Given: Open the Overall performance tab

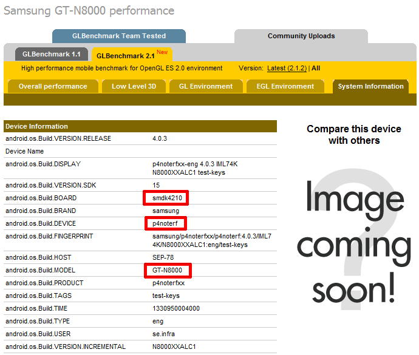Looking at the screenshot, I should [53, 86].
